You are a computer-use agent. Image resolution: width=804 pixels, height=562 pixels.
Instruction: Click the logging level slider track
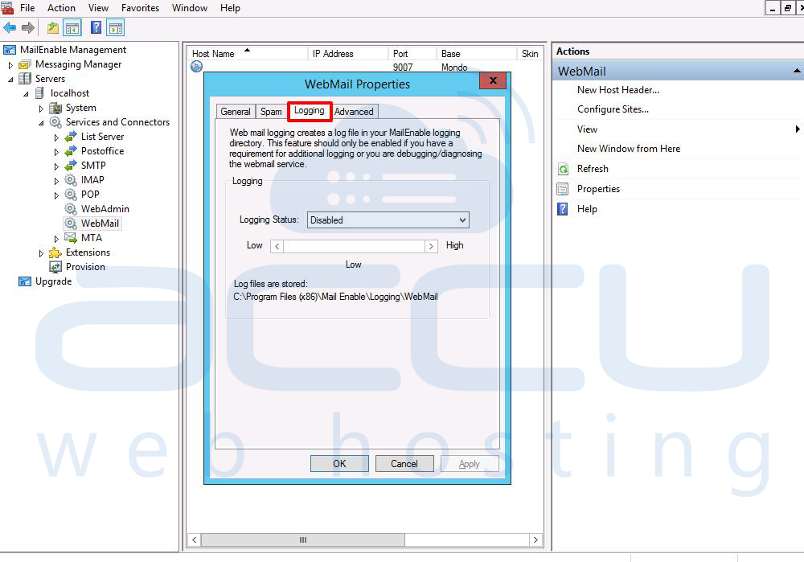[355, 246]
